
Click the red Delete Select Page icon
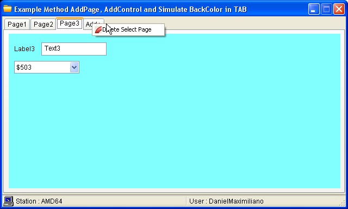(x=98, y=29)
